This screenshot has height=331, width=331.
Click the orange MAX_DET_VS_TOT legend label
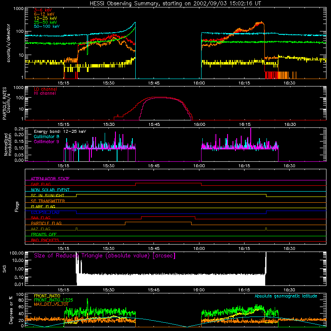pos(51,304)
